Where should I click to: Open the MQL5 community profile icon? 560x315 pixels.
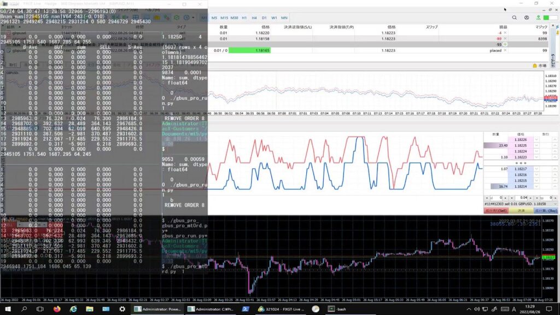526,17
